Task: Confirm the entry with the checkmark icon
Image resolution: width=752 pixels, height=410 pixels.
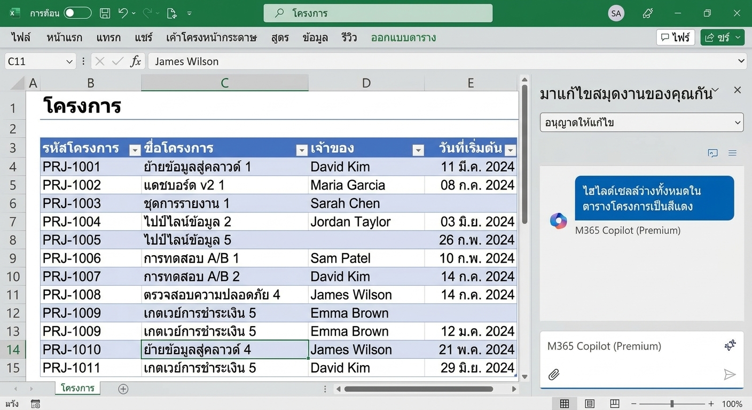Action: point(118,62)
